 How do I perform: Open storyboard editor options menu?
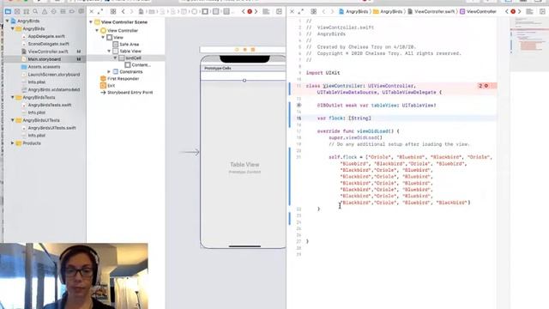coord(266,11)
